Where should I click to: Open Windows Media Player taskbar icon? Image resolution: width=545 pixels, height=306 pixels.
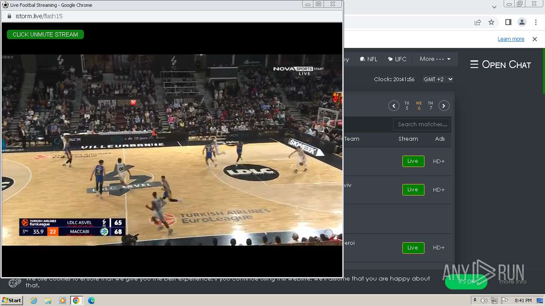[63, 300]
